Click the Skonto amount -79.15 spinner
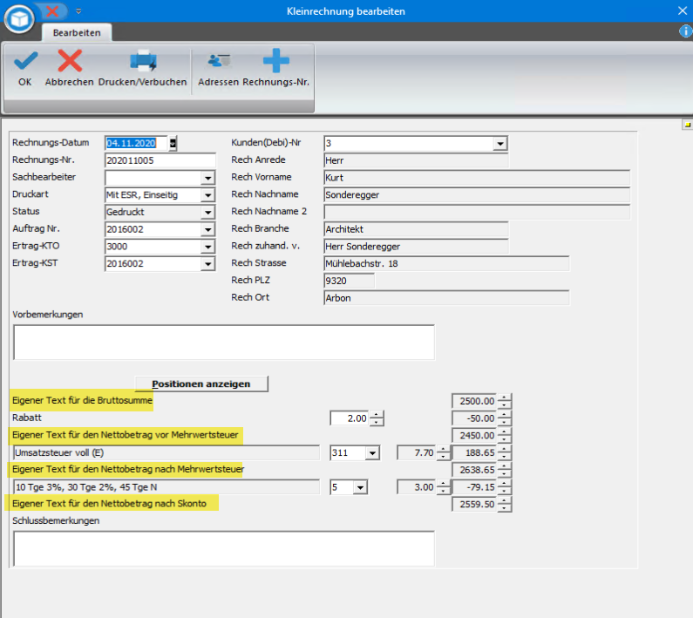Viewport: 693px width, 618px height. pyautogui.click(x=505, y=487)
